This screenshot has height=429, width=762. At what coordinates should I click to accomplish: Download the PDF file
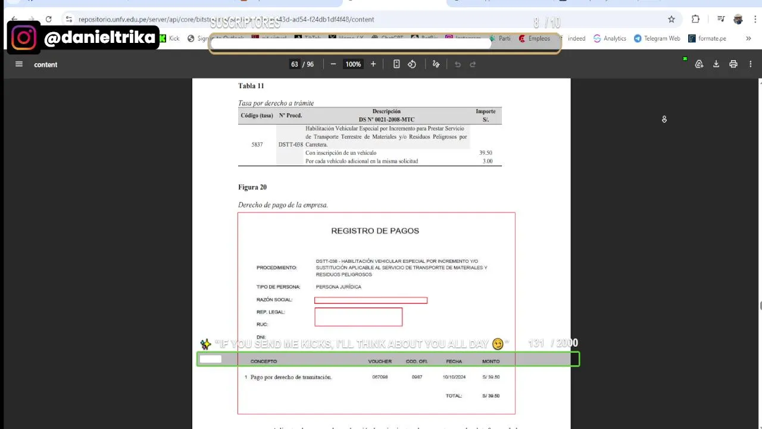[716, 64]
